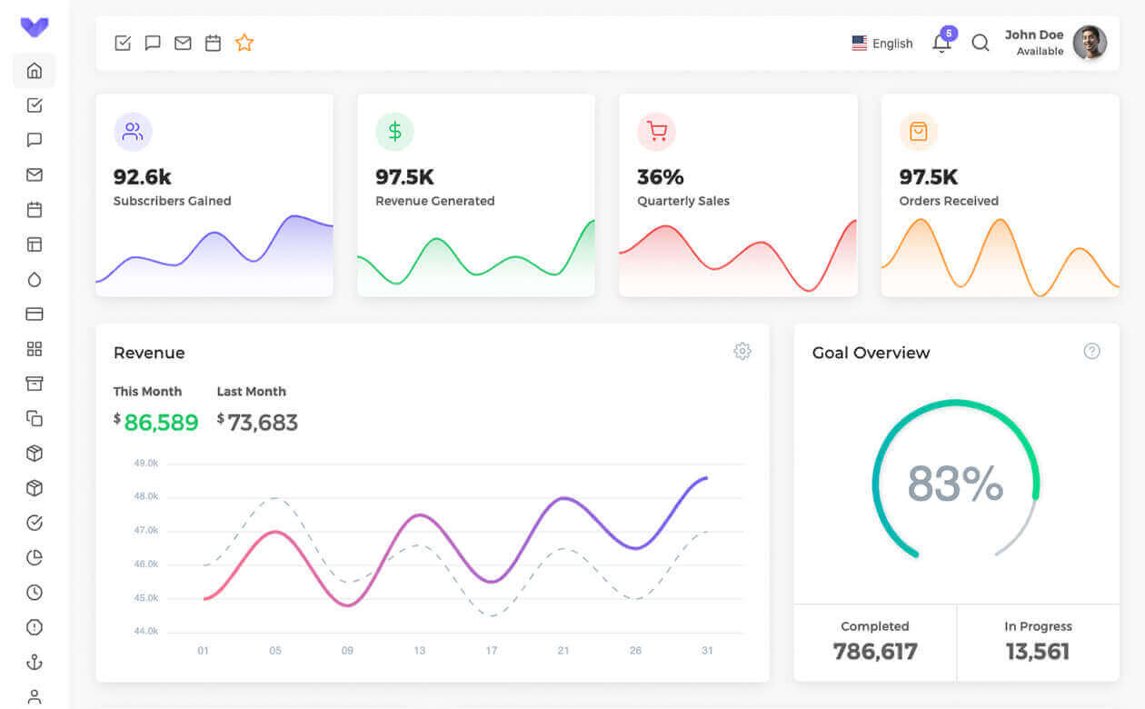Click the Orders Received card
Viewport: 1145px width, 709px height.
(1000, 195)
